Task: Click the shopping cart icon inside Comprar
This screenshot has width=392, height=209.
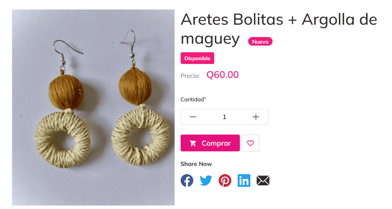Action: coord(193,143)
